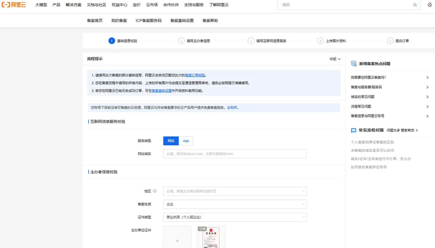The image size is (435, 248).
Task: Go to 备案帮助 tab
Action: (210, 21)
